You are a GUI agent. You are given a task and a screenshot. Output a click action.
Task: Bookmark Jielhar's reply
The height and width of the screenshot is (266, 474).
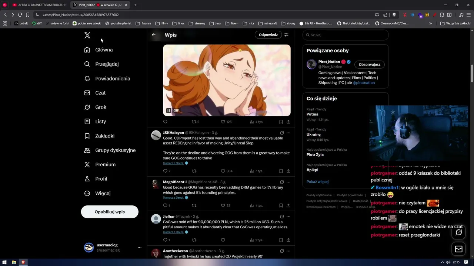[281, 240]
